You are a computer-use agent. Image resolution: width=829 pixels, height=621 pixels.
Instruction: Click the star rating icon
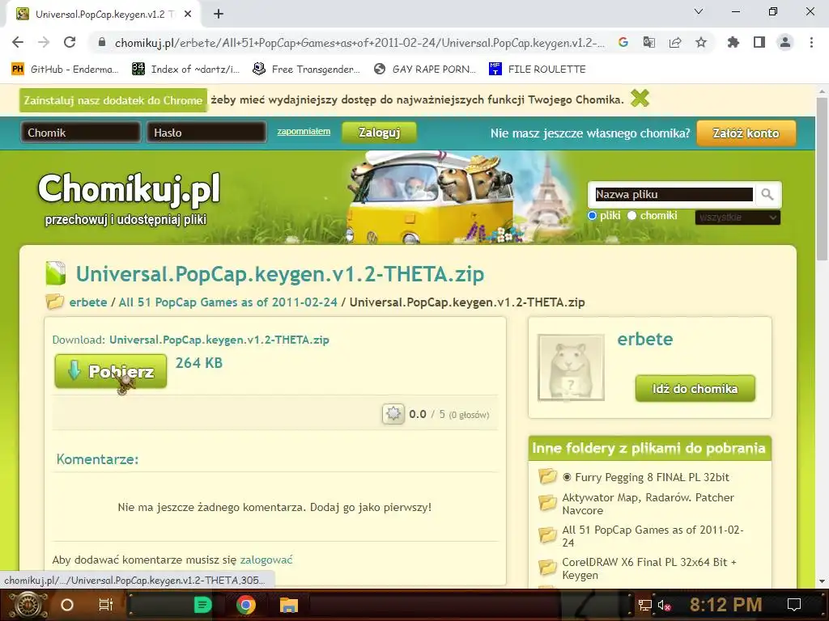393,414
